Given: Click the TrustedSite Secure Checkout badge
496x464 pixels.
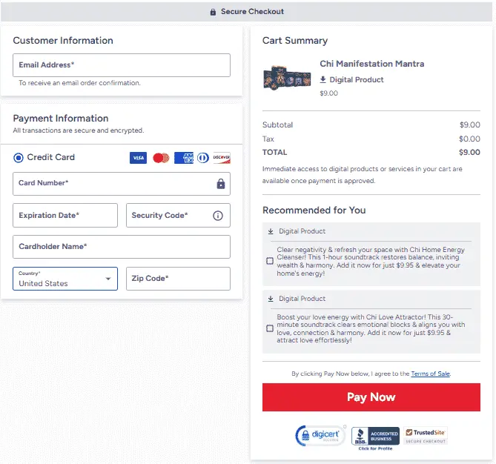Looking at the screenshot, I should pyautogui.click(x=426, y=436).
